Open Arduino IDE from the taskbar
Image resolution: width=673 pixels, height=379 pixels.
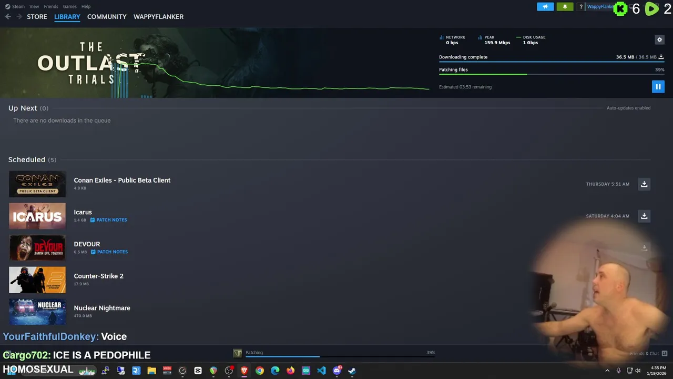306,371
